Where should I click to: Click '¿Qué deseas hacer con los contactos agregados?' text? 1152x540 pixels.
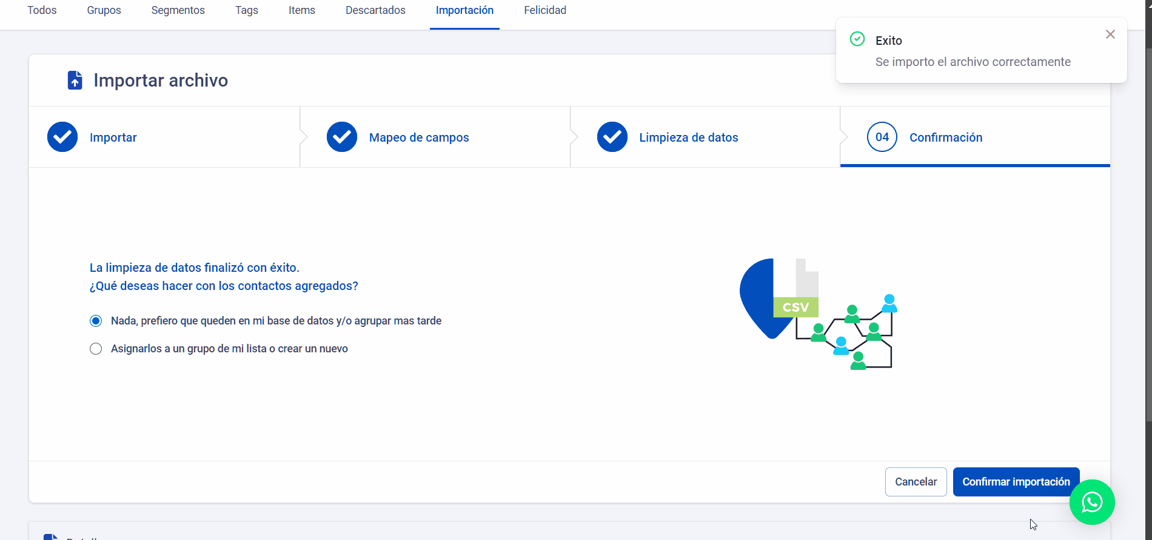(224, 286)
